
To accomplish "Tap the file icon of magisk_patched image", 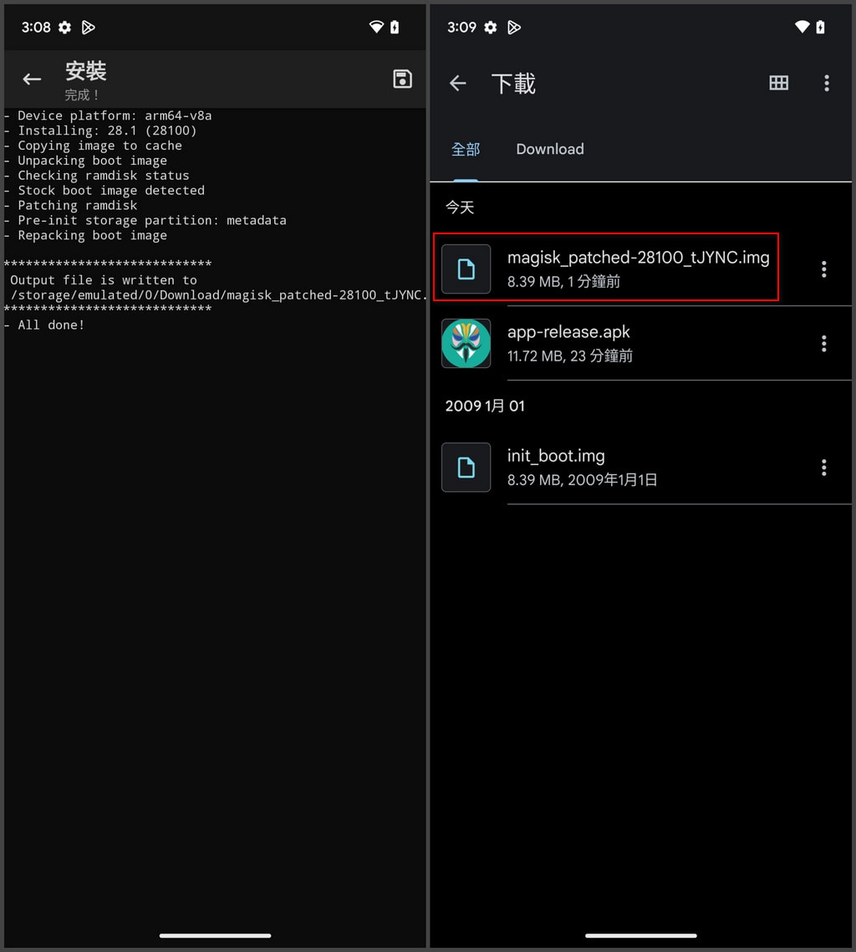I will (466, 269).
